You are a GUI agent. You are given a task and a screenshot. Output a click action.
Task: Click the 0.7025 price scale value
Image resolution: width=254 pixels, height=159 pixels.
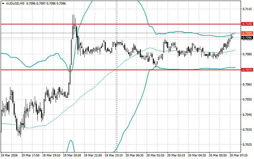pos(247,145)
